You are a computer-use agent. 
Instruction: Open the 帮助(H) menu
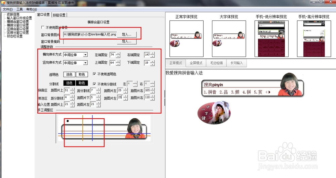pos(32,9)
